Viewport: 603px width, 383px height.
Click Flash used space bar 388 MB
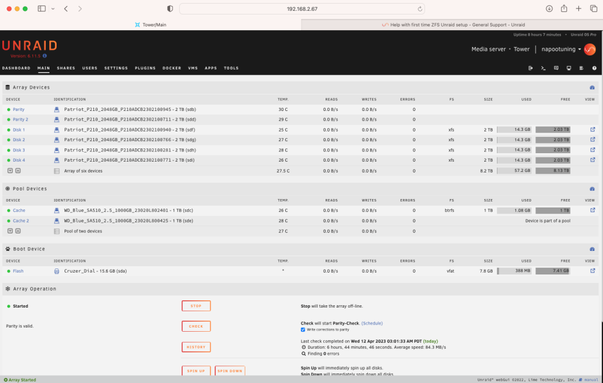click(514, 271)
